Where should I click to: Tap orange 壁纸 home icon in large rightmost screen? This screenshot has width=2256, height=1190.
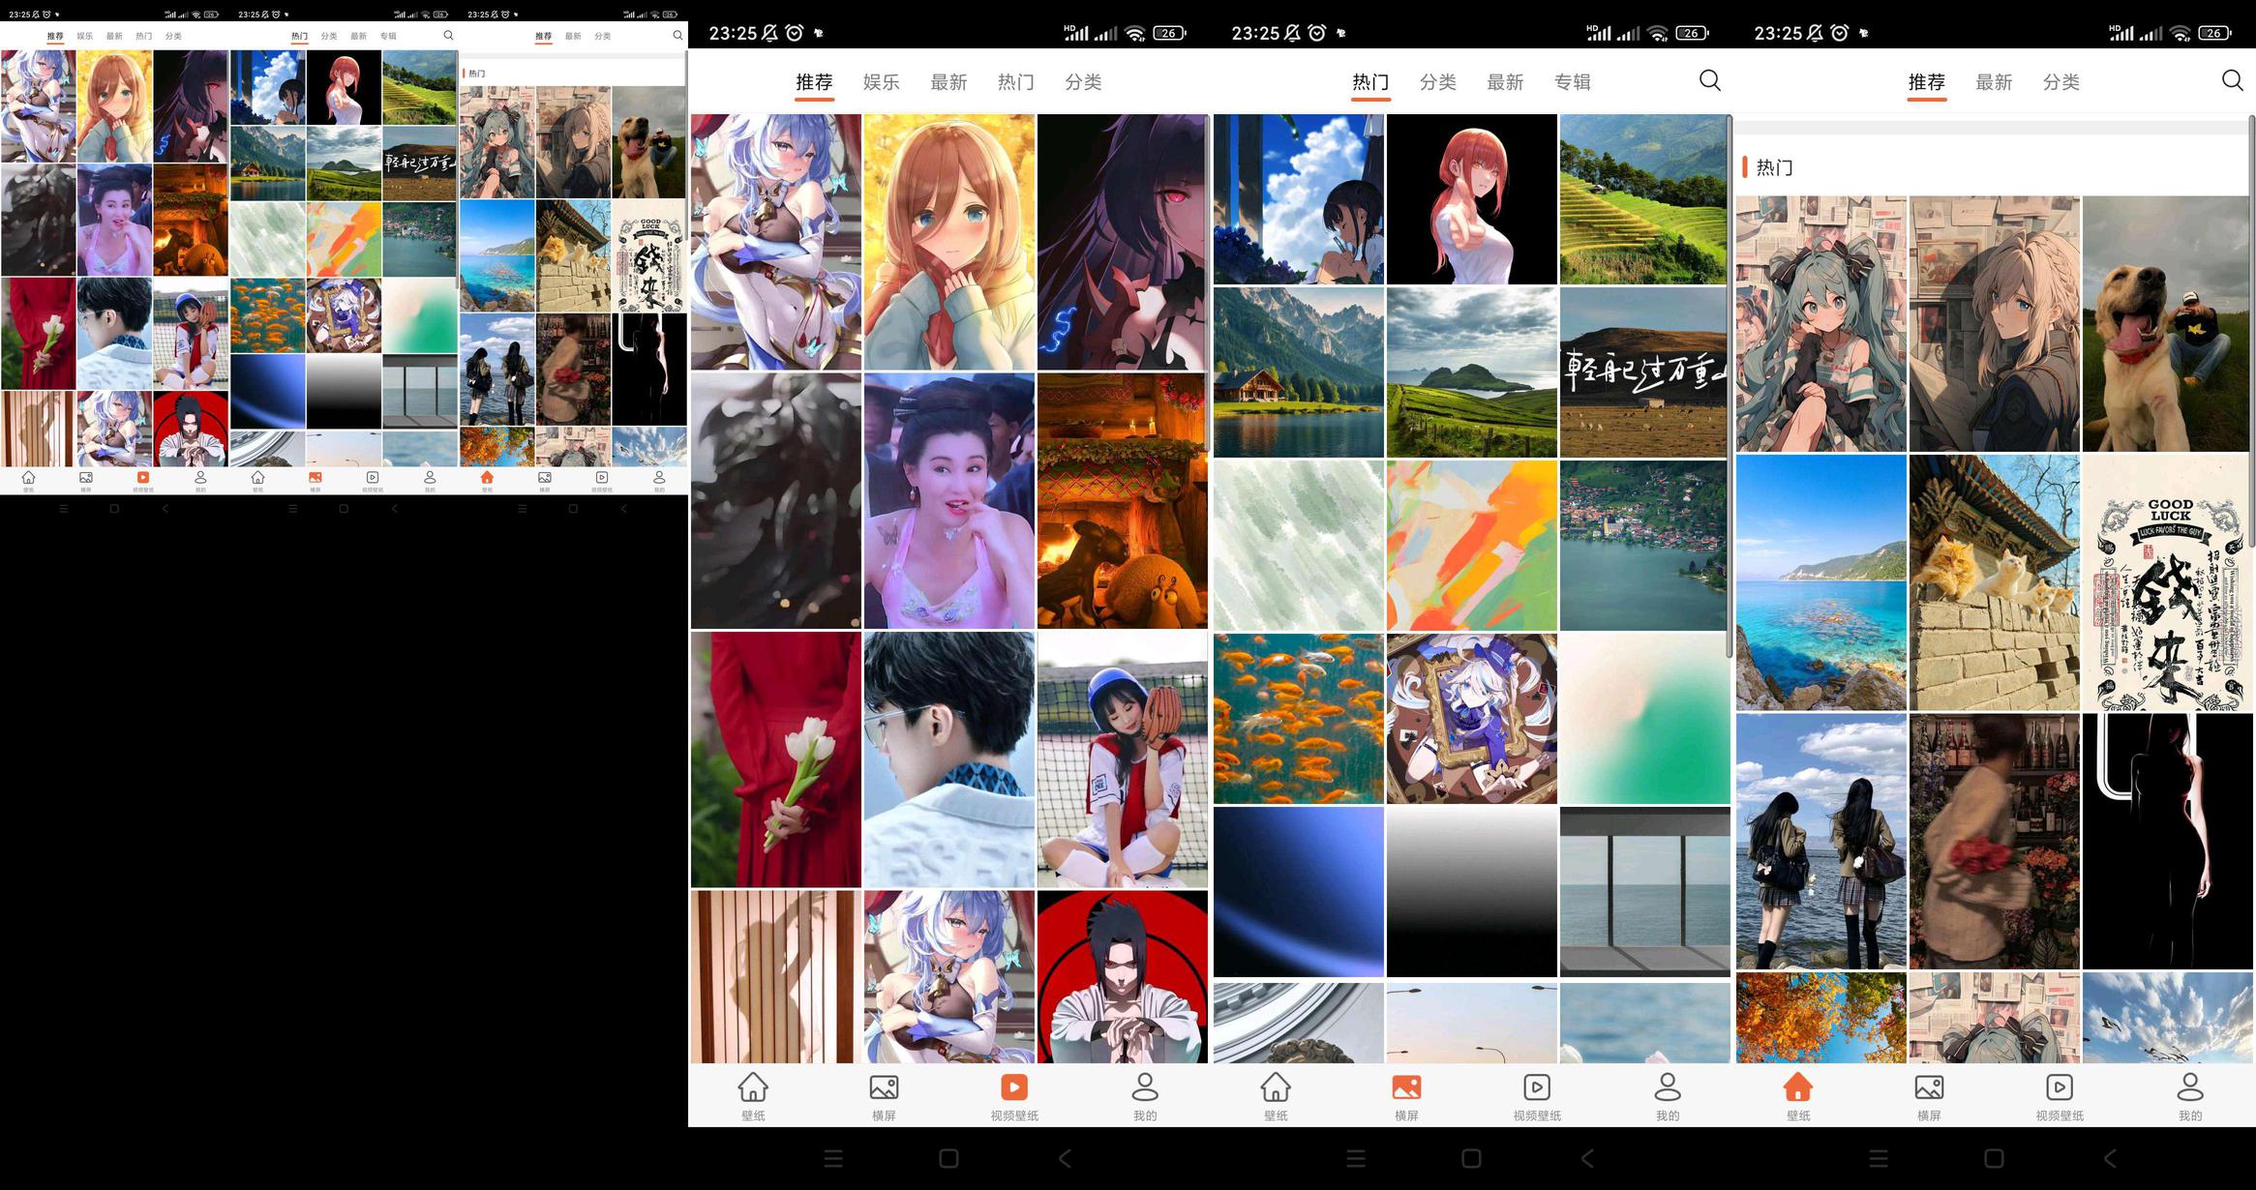pyautogui.click(x=1797, y=1087)
